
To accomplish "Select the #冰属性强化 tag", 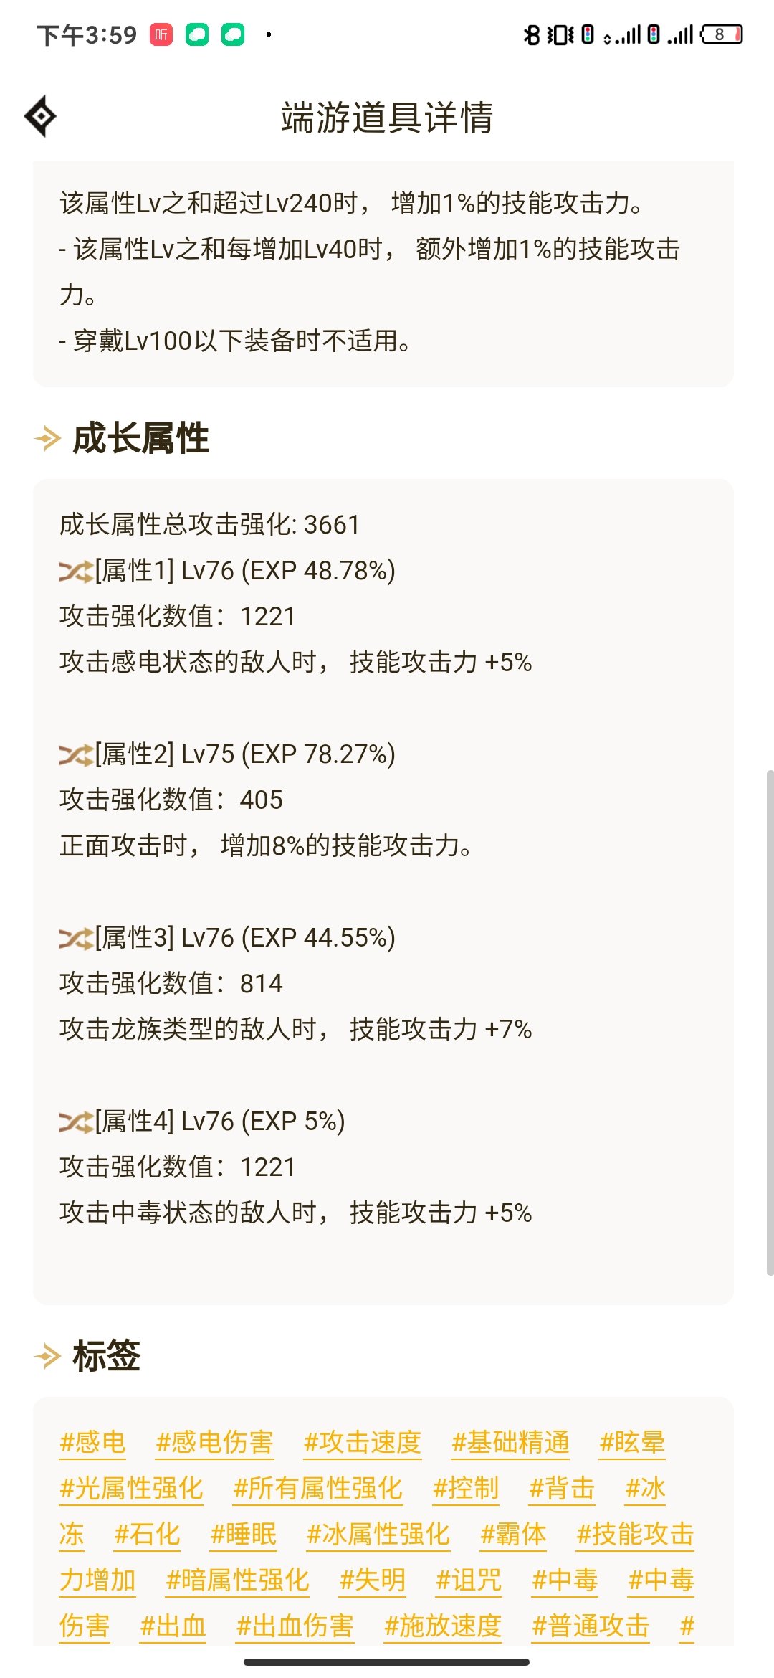I will point(378,1534).
